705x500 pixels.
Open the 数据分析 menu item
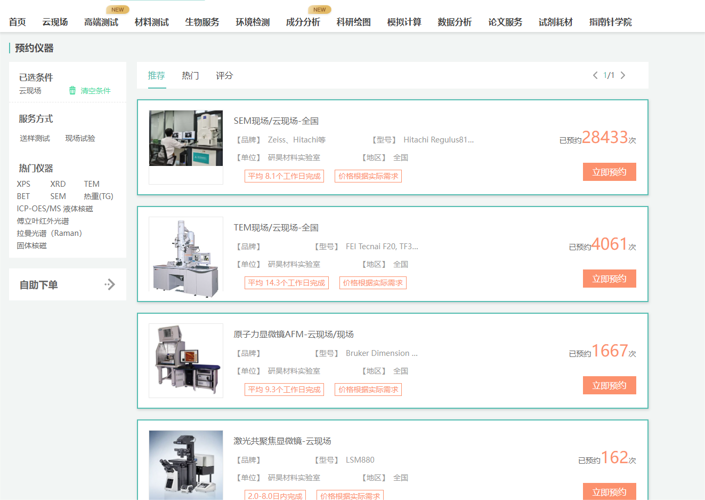[454, 22]
